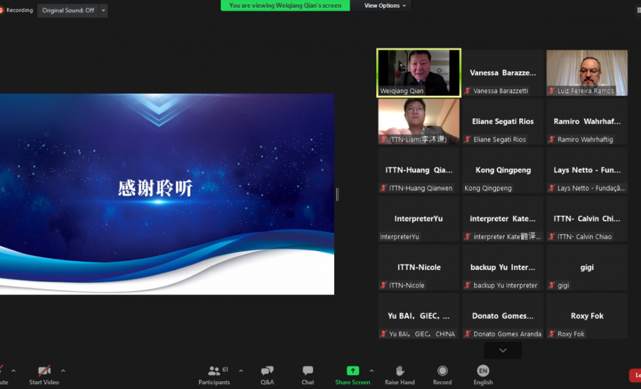Expand the video settings arrow beside Start Video
The width and height of the screenshot is (641, 389).
click(63, 370)
